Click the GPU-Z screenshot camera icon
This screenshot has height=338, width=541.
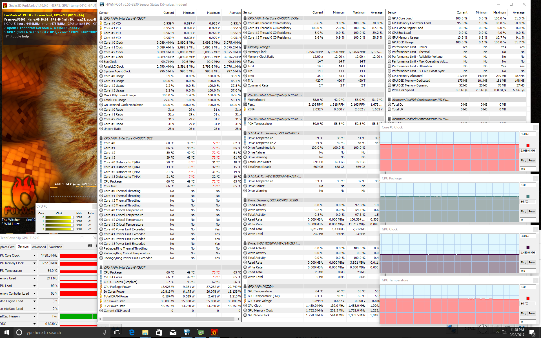pyautogui.click(x=90, y=245)
